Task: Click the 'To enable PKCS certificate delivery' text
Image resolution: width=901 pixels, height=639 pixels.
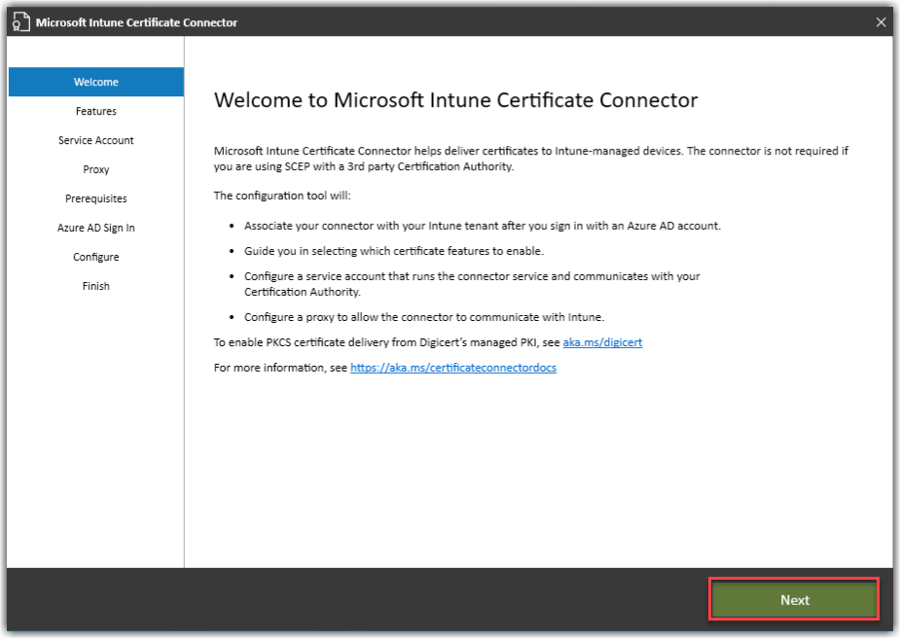Action: click(x=386, y=342)
